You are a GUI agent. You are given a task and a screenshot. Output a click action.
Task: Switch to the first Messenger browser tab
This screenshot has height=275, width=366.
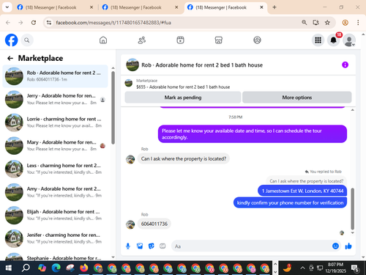coord(55,7)
